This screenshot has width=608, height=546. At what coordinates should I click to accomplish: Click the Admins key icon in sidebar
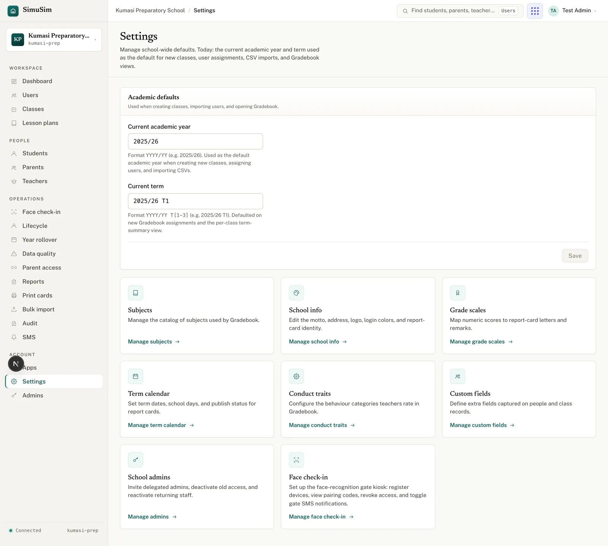tap(14, 395)
